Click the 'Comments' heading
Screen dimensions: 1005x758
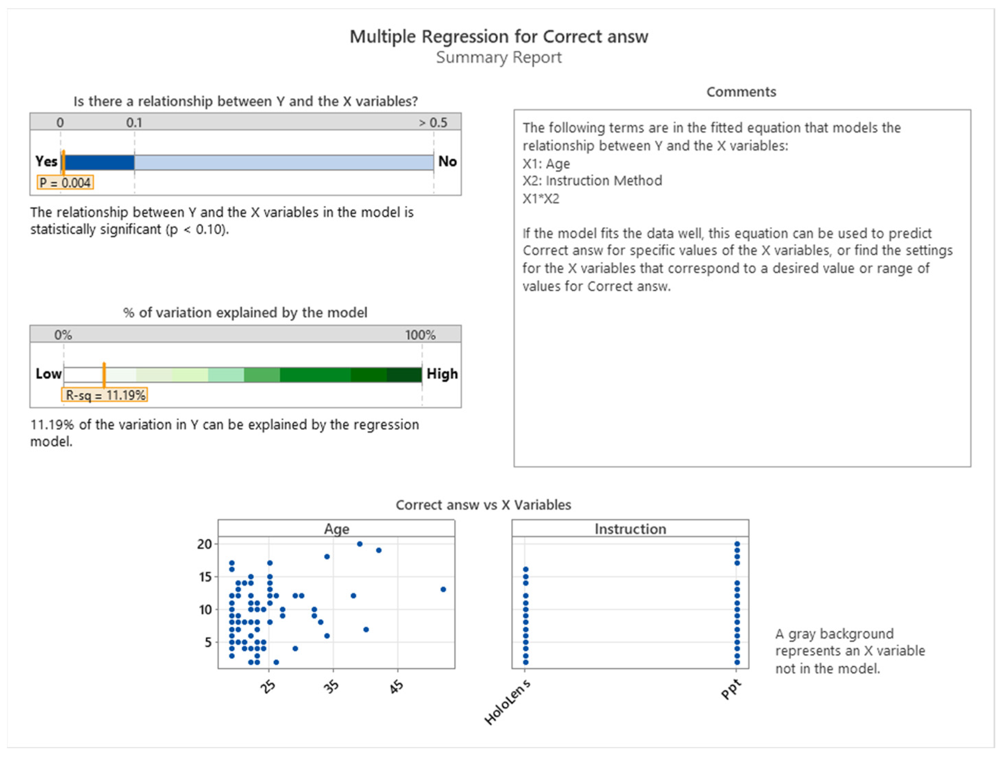click(x=741, y=92)
